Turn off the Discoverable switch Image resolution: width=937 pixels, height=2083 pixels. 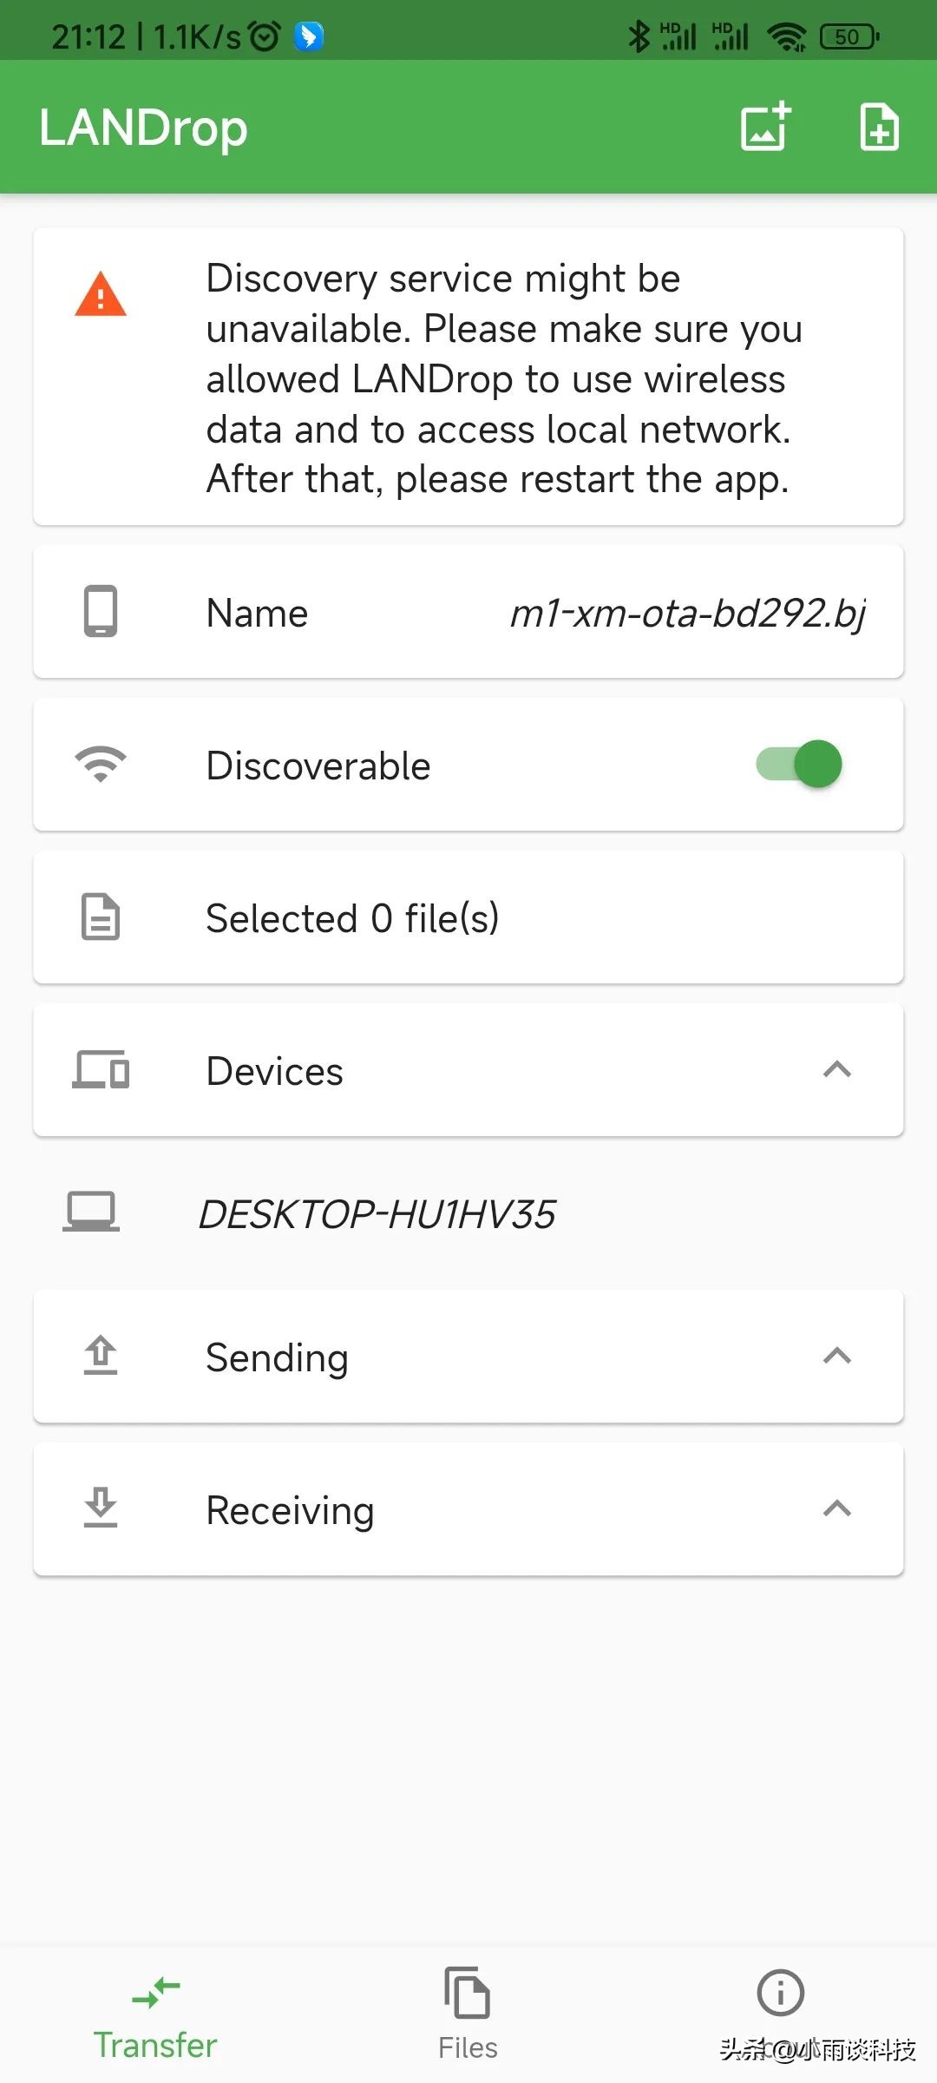800,765
